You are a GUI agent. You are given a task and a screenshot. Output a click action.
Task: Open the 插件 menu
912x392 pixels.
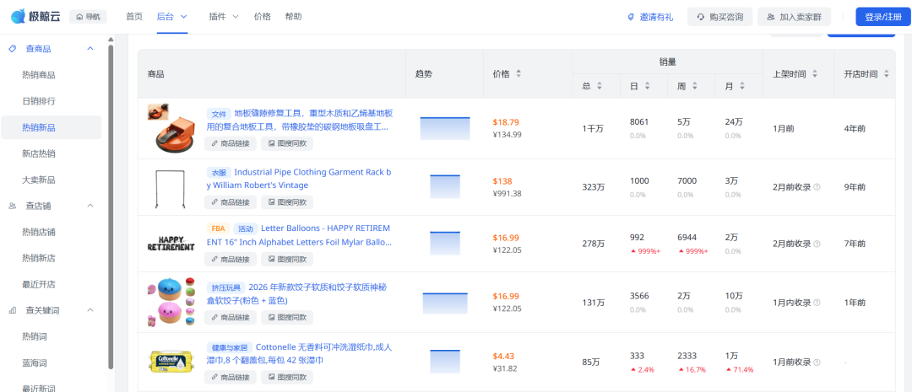[x=217, y=17]
